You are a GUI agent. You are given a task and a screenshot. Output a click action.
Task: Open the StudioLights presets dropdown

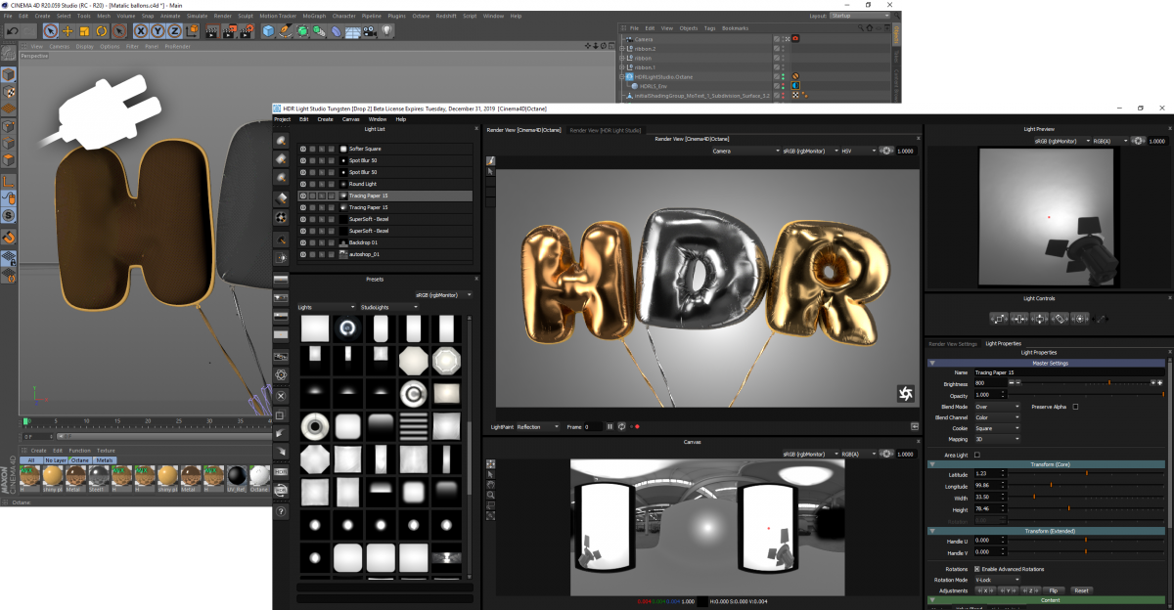click(x=388, y=307)
